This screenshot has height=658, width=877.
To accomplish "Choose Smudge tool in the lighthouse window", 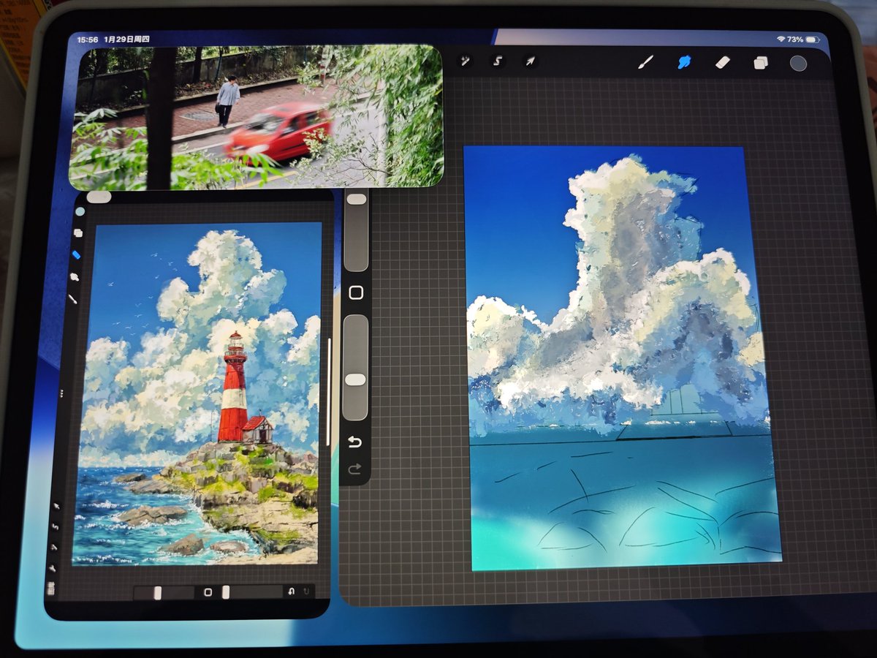I will 74,277.
